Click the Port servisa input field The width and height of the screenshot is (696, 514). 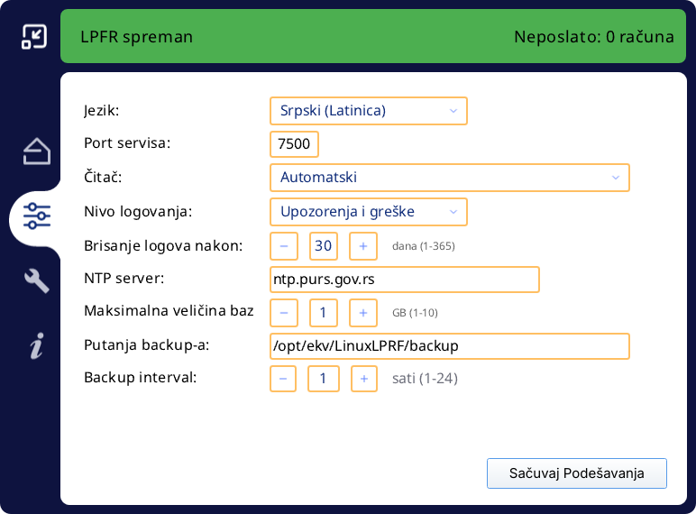[294, 144]
